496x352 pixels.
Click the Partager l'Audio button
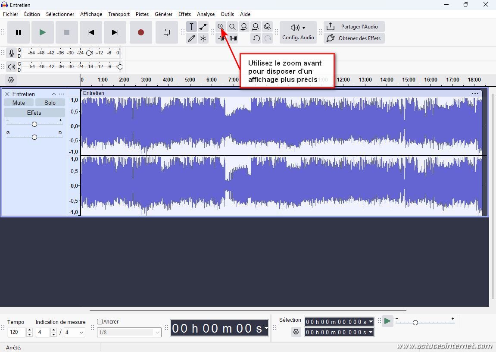(x=354, y=27)
